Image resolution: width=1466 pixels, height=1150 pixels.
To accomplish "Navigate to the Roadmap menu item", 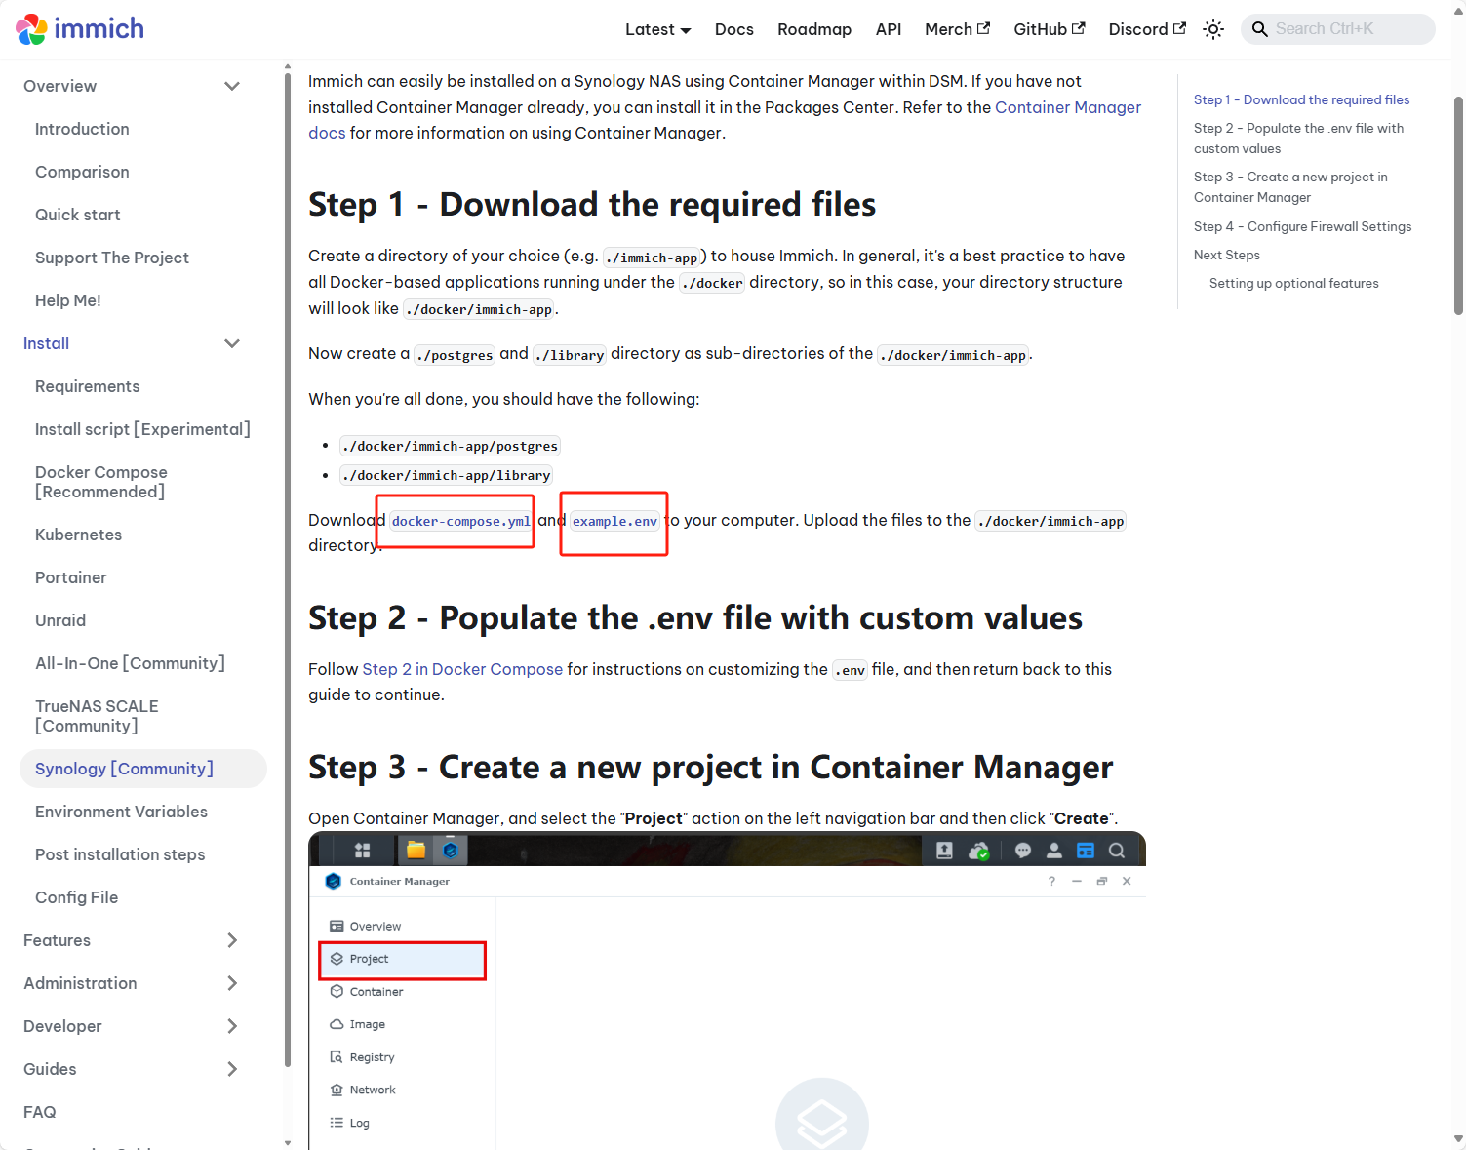I will (814, 29).
